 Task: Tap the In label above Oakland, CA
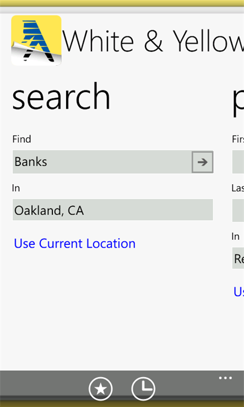coord(16,188)
